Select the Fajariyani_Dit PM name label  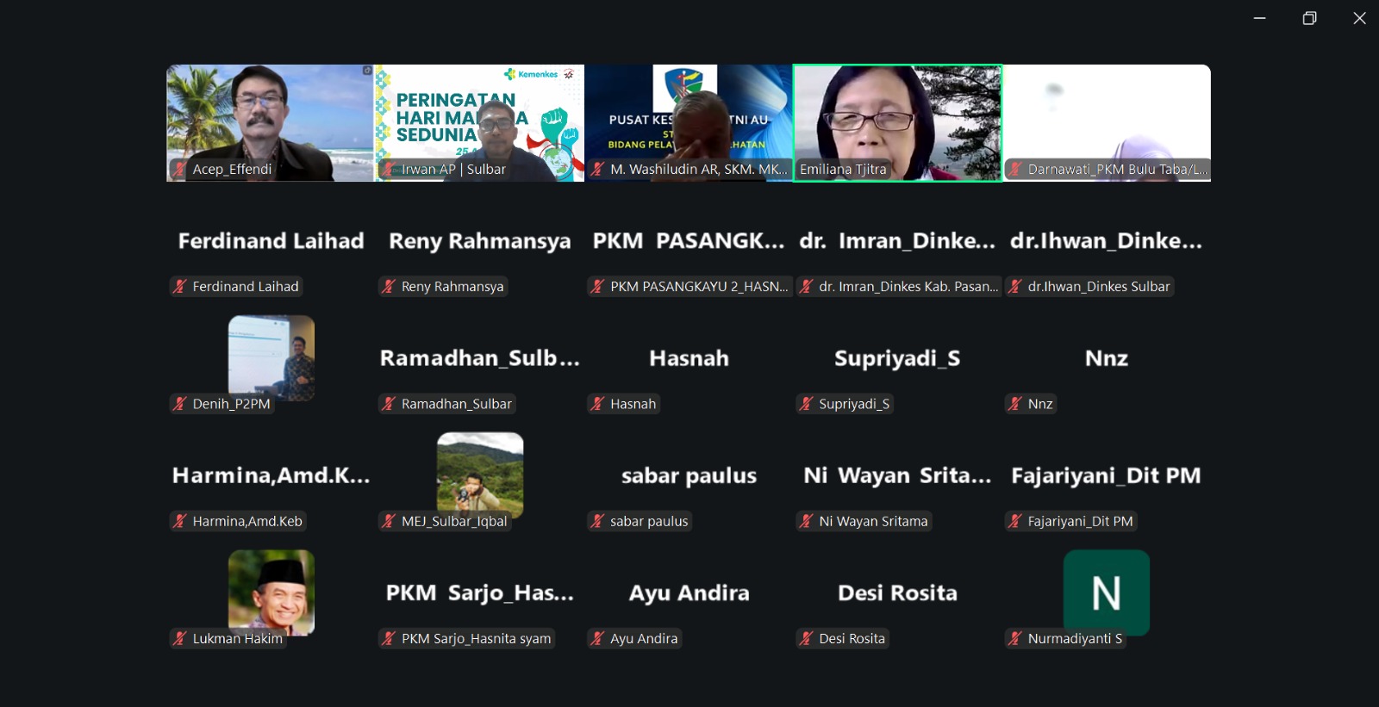[1079, 521]
